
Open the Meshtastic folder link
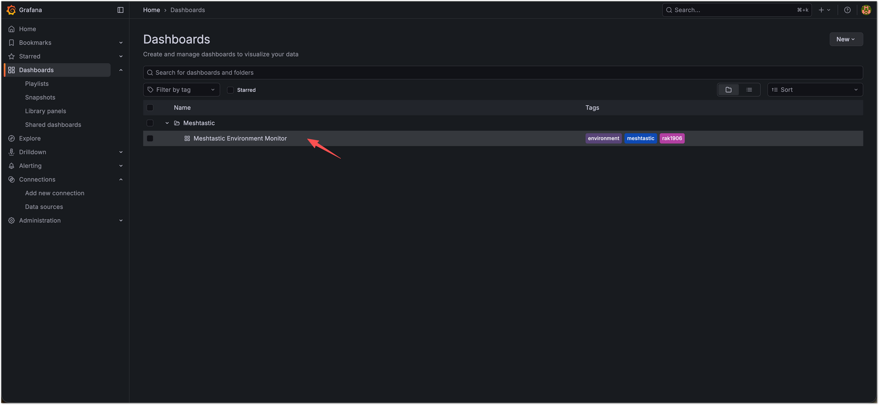pos(199,123)
